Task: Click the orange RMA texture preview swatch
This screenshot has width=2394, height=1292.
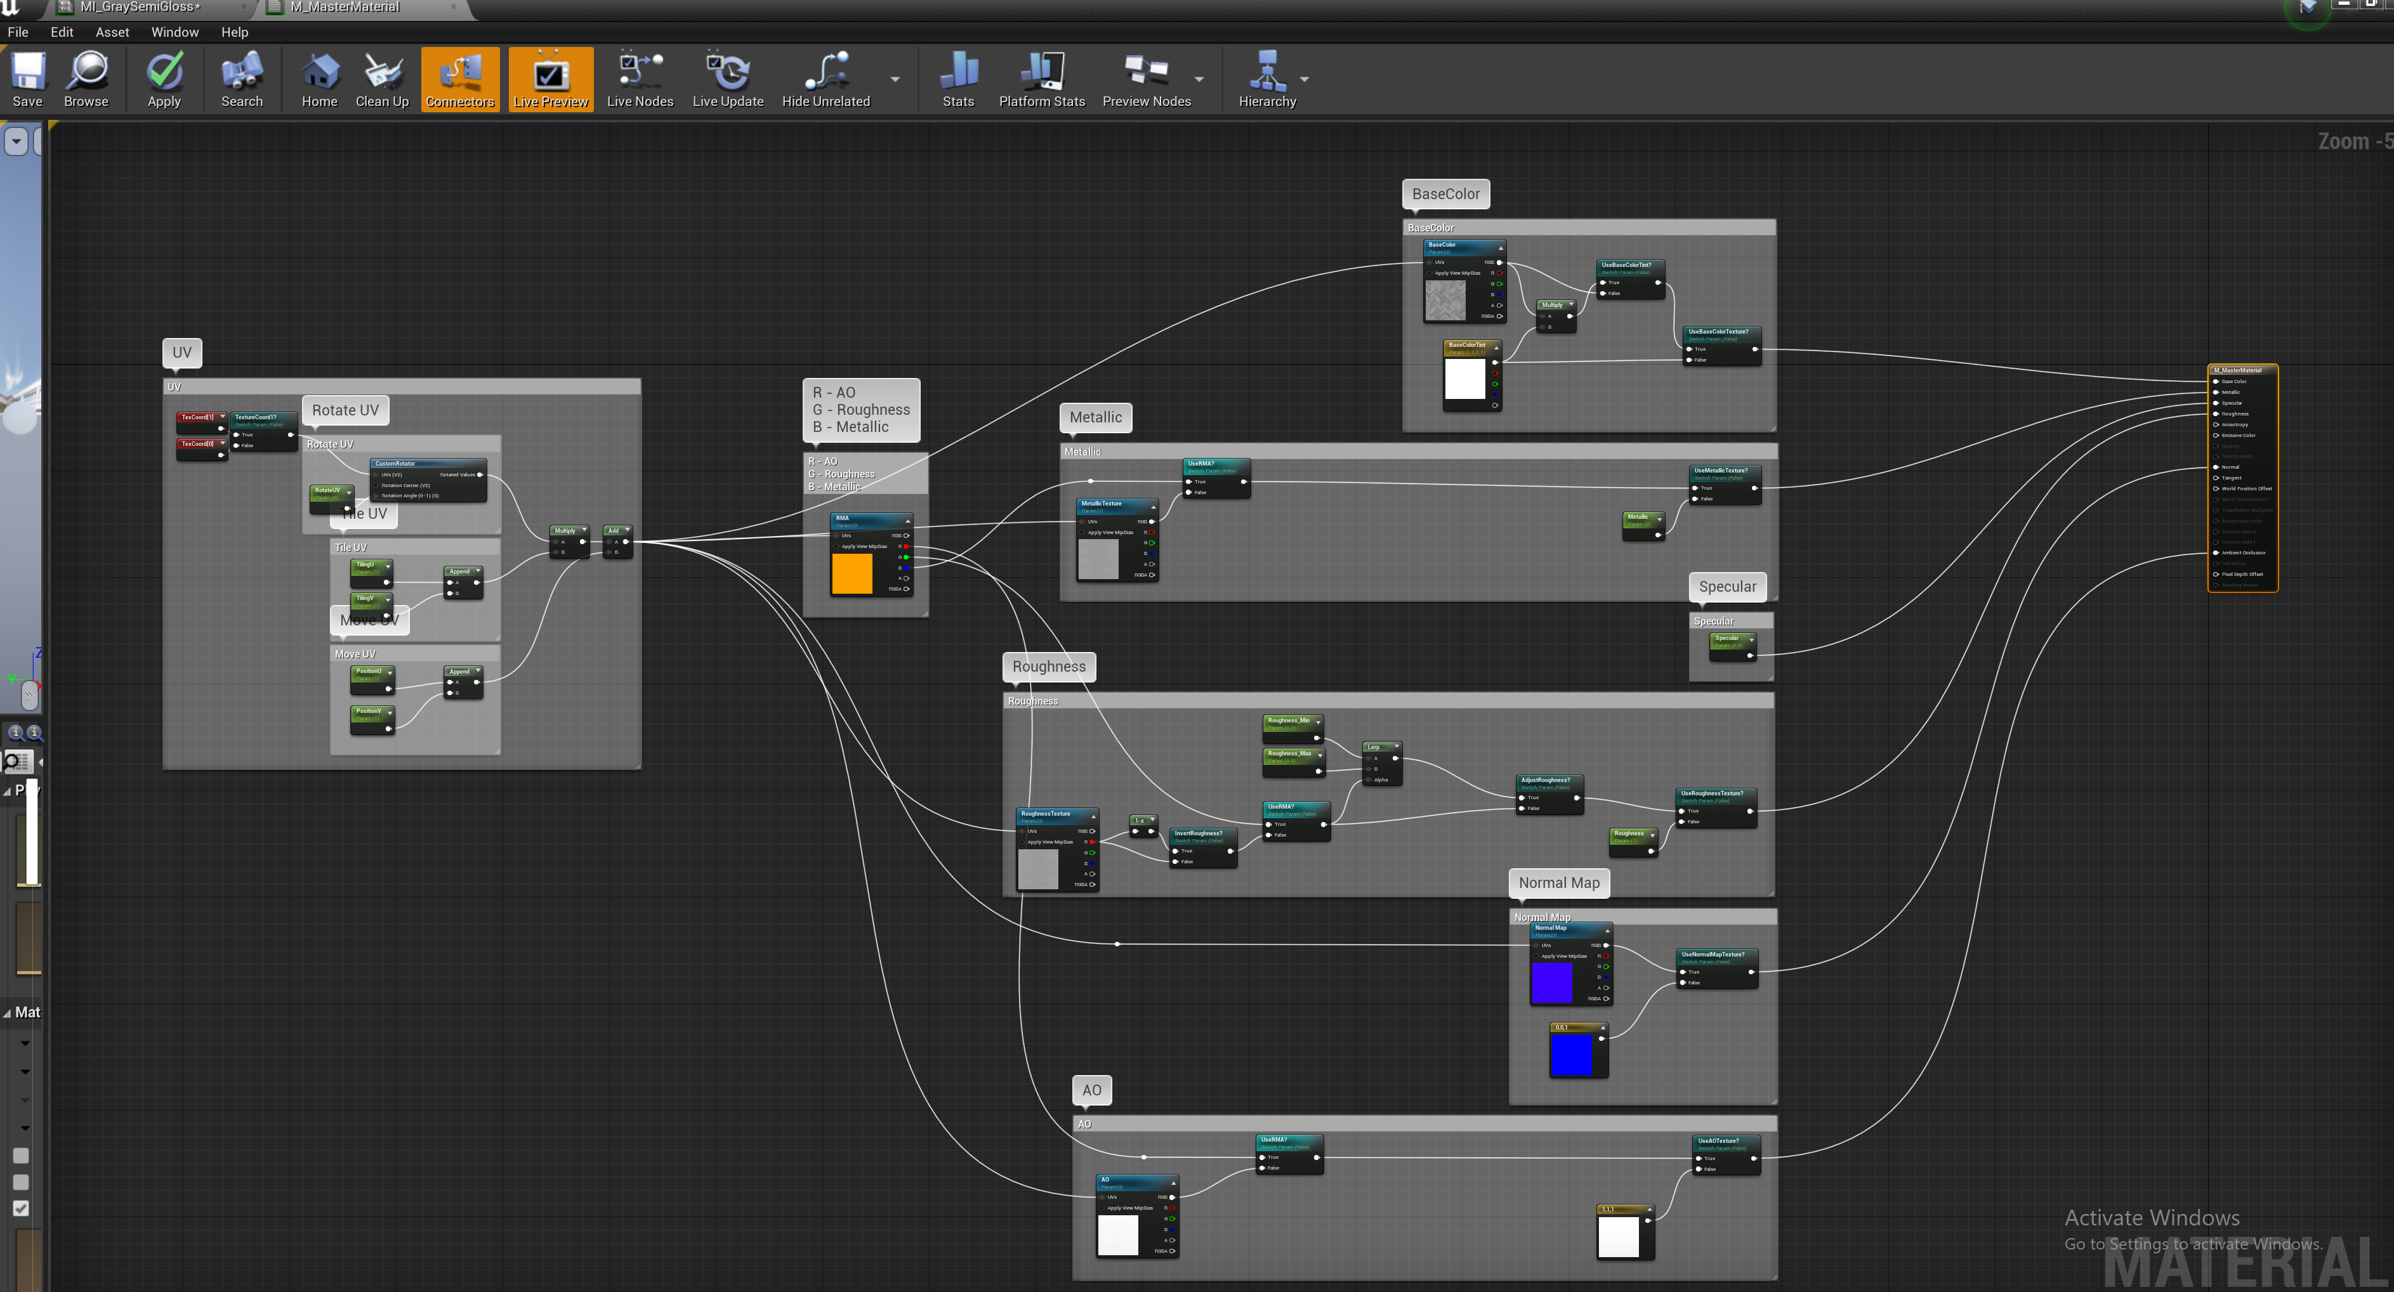Action: coord(852,573)
